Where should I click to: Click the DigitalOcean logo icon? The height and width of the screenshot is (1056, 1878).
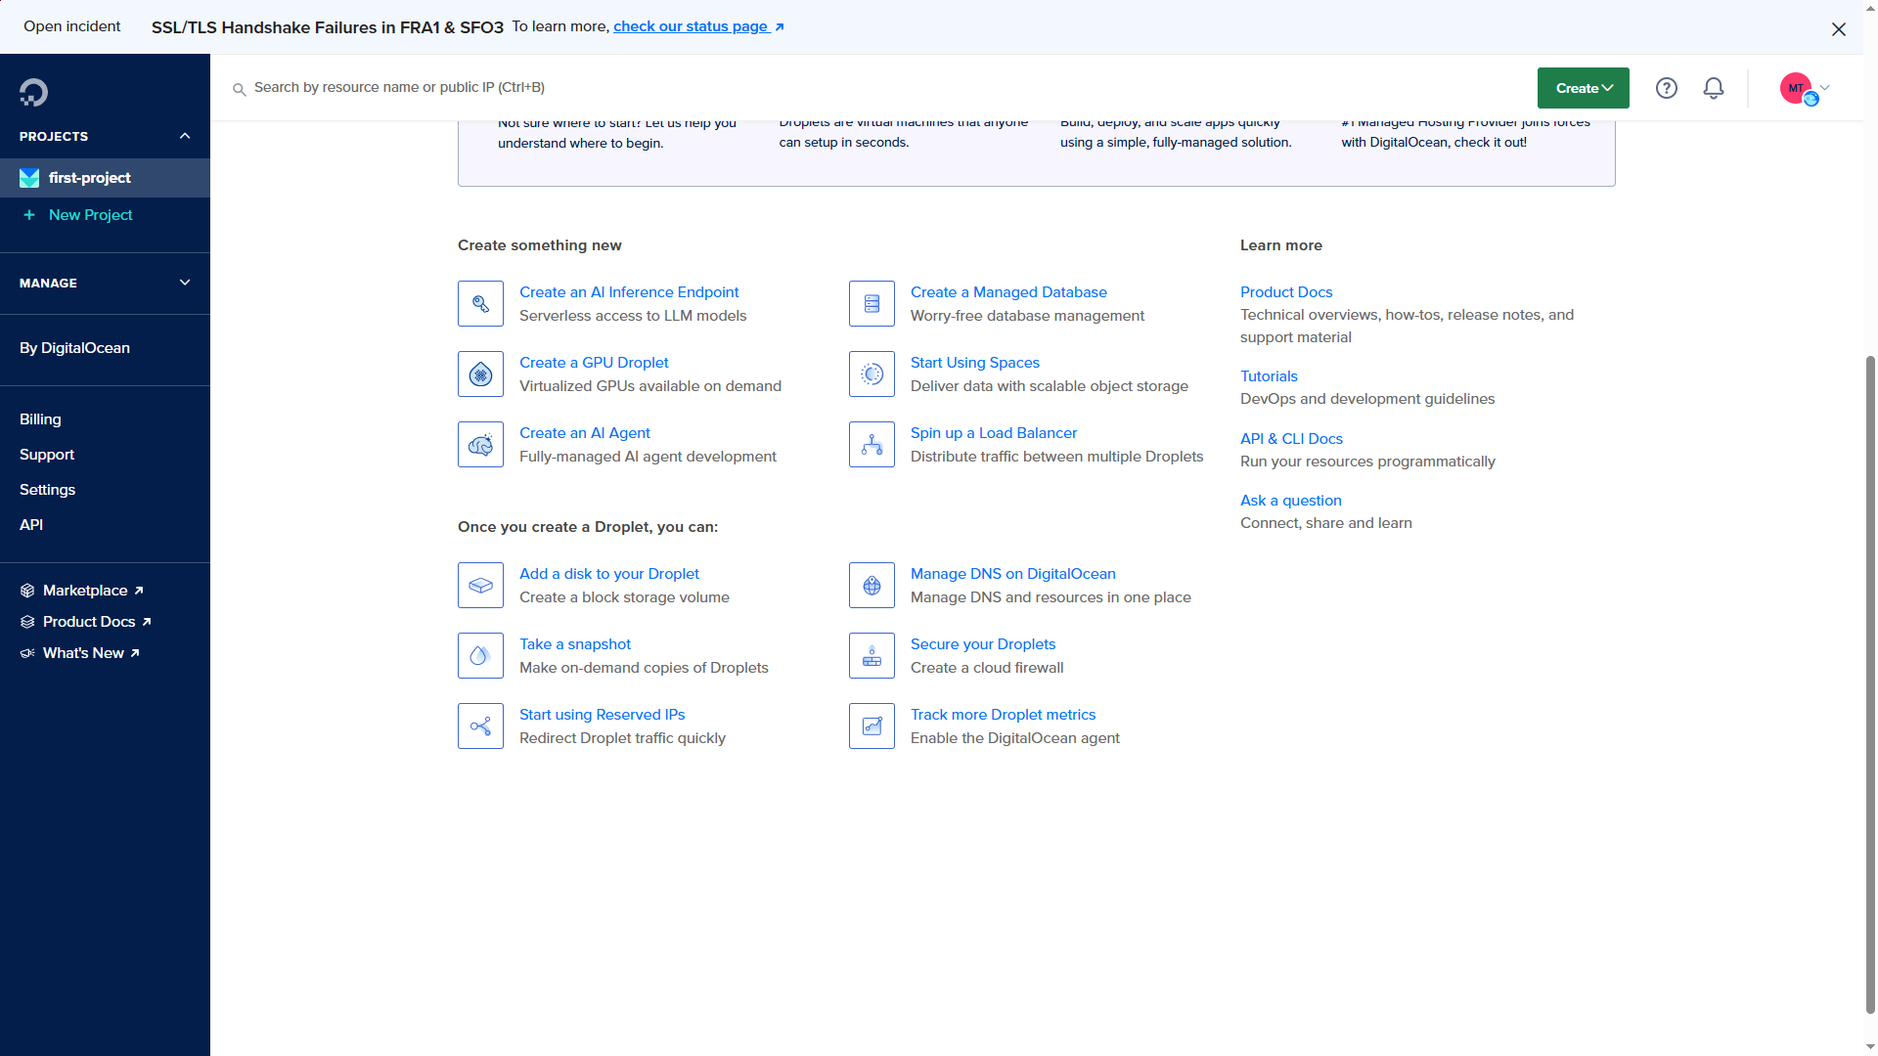click(x=33, y=92)
